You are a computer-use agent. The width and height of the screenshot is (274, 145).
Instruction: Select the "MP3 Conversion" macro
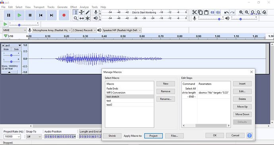coord(129,92)
